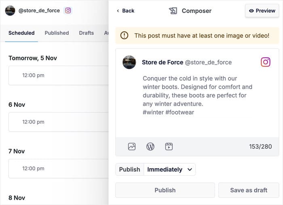Viewport: 283px width, 205px height.
Task: Open the Preview with eye button
Action: click(262, 11)
